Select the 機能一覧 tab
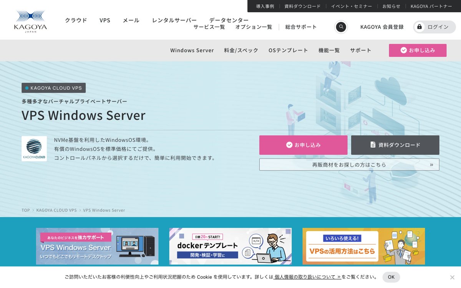This screenshot has height=288, width=461. [x=329, y=50]
